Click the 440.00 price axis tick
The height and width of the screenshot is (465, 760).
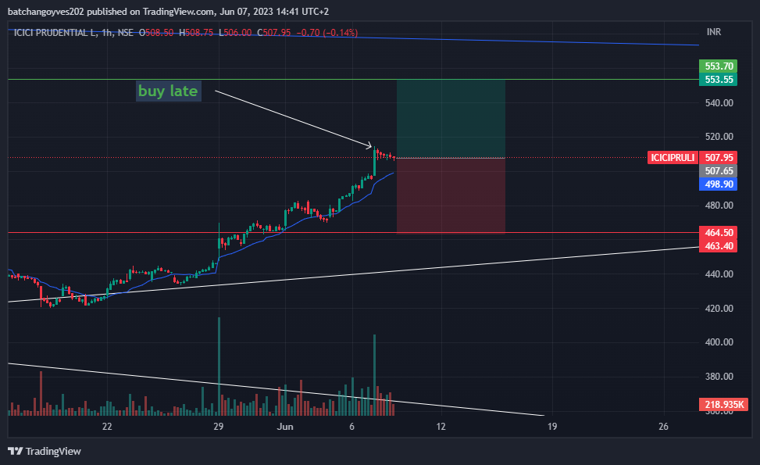tap(719, 274)
